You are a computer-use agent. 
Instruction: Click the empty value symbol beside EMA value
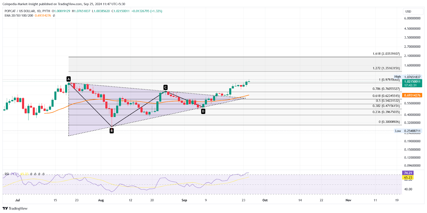(x=54, y=15)
